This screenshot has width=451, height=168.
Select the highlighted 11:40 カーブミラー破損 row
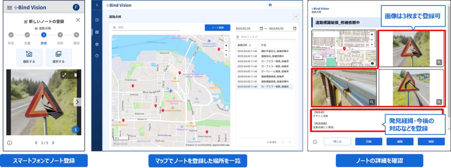tap(265, 86)
